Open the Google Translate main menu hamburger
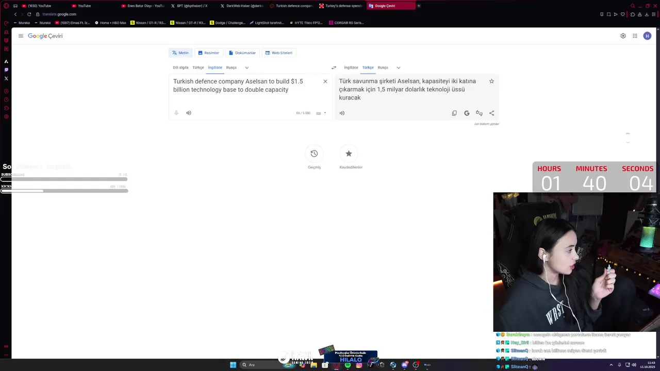 pyautogui.click(x=21, y=36)
